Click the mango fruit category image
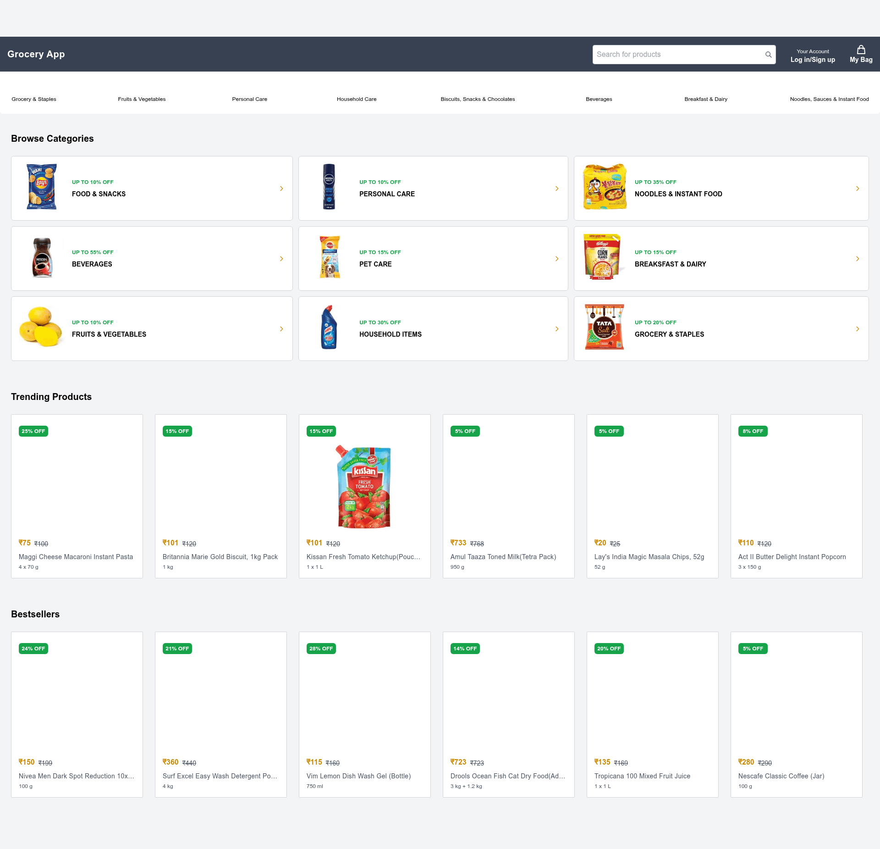This screenshot has height=849, width=880. (40, 327)
